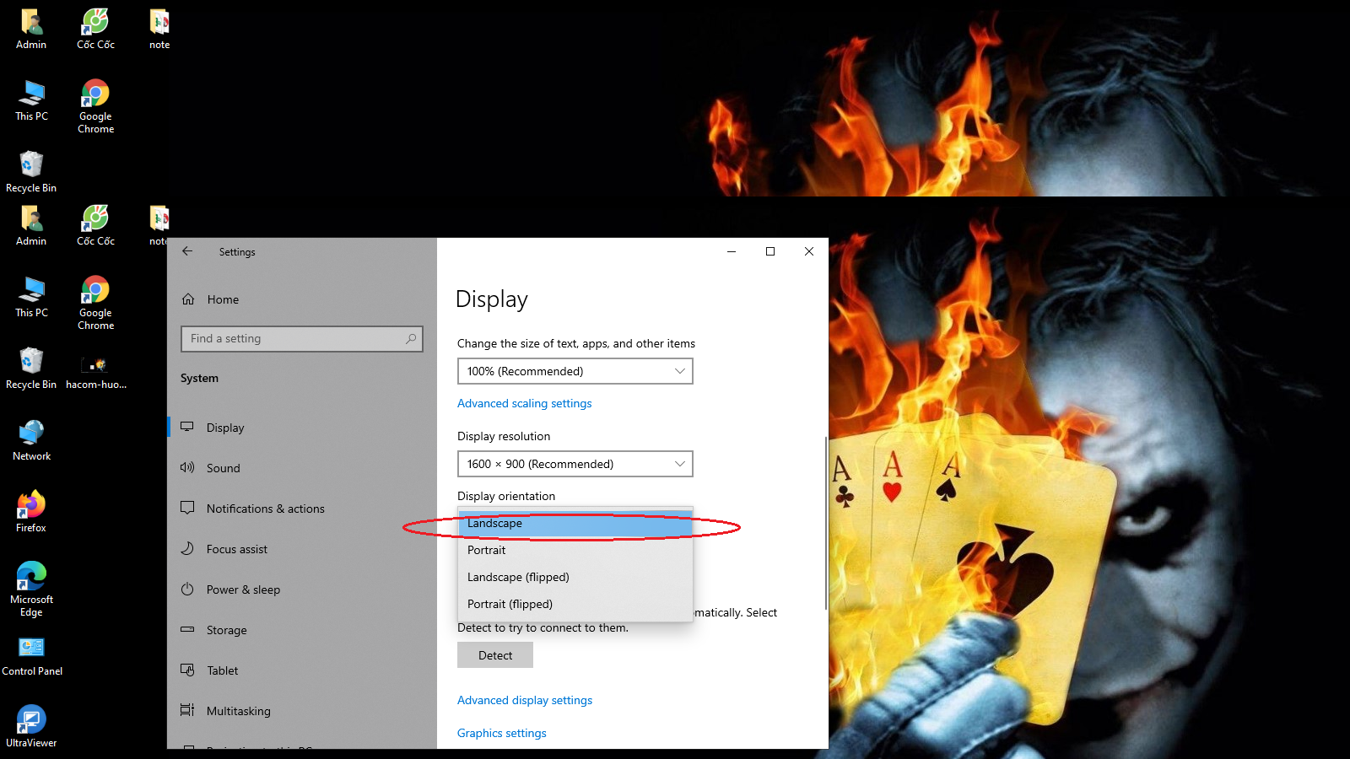Choose Portrait orientation from the list
The height and width of the screenshot is (759, 1350).
(x=487, y=550)
